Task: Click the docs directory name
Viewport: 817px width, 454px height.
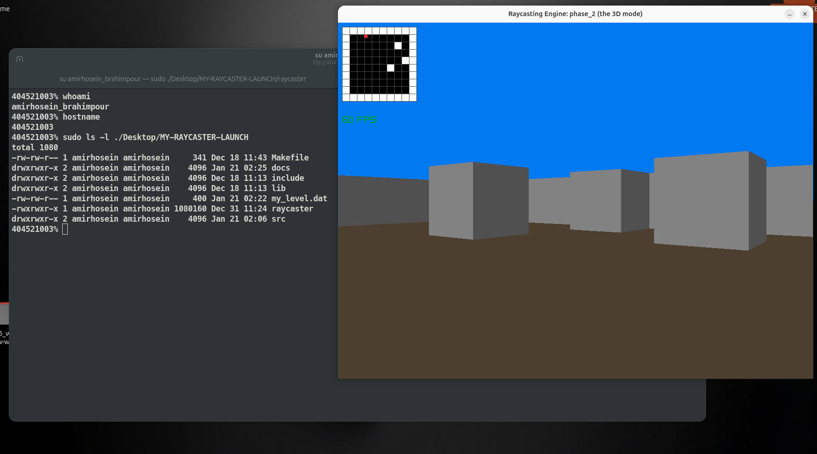Action: click(280, 168)
